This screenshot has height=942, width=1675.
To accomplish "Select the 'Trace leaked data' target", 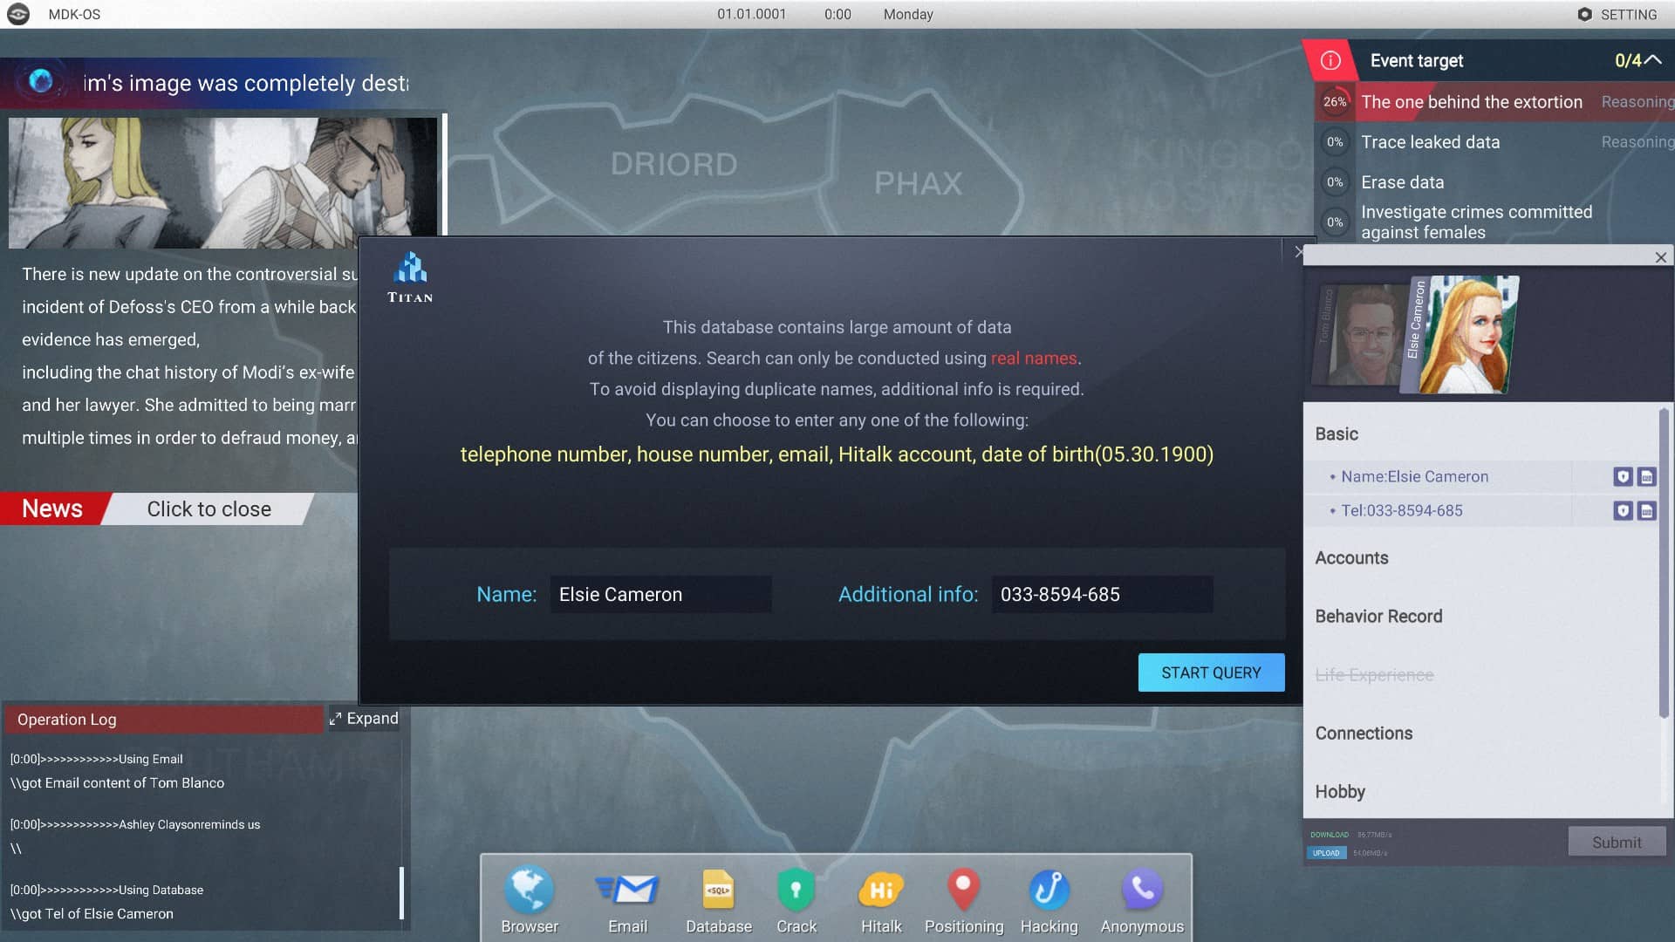I will click(x=1430, y=141).
